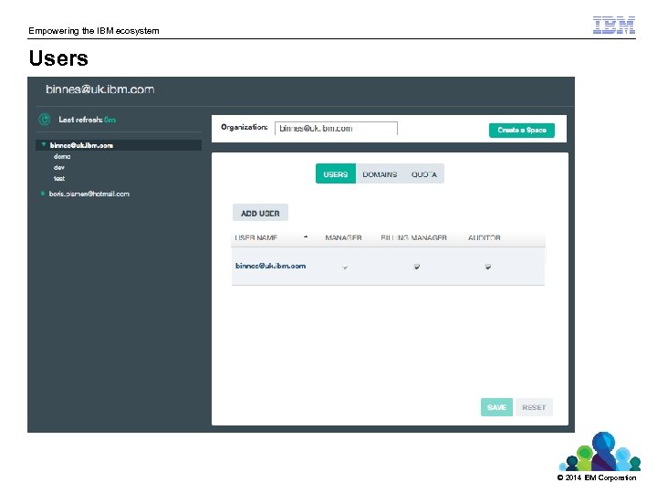
Task: Toggle the Billing Manager checkbox for binnes@uk.ibm.com
Action: [417, 267]
